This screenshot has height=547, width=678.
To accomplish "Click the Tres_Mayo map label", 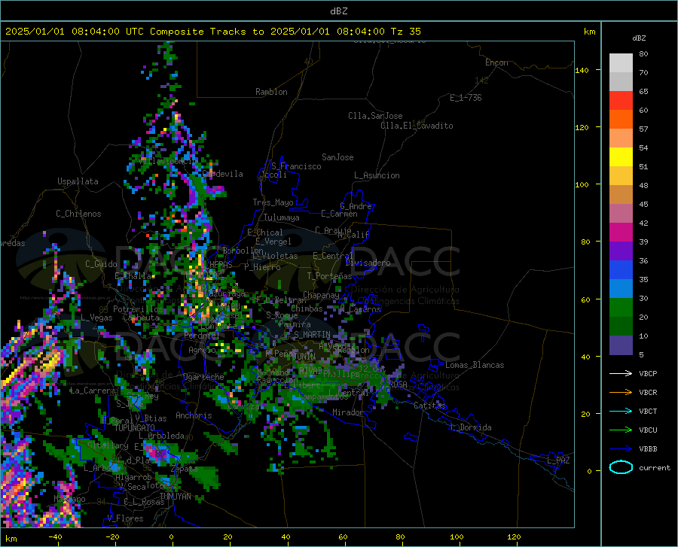I will point(273,202).
